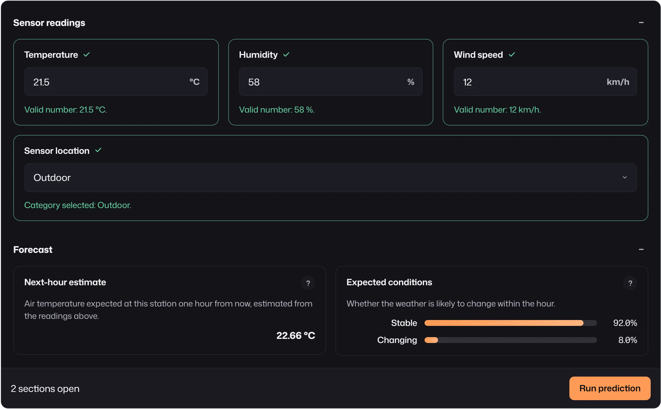661x409 pixels.
Task: Click the Sensor location valid checkmark icon
Action: (98, 150)
